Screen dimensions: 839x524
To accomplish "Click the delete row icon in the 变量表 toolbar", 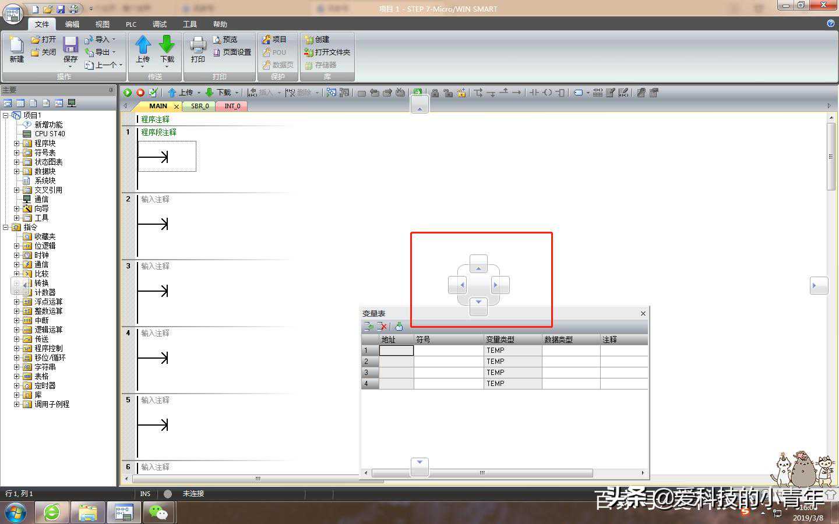I will tap(382, 327).
